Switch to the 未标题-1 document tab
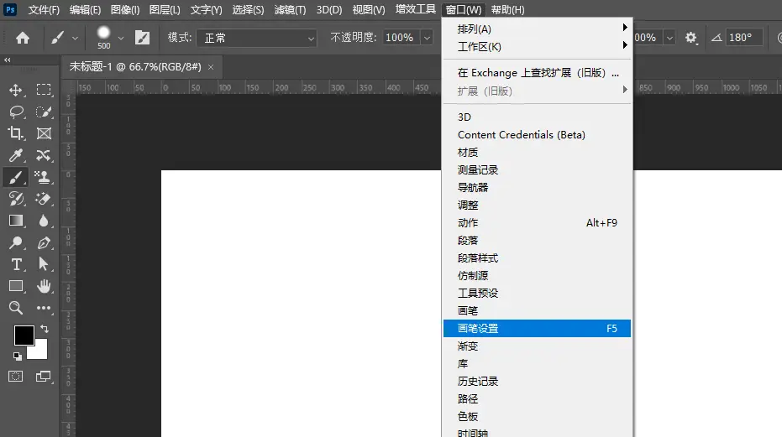This screenshot has height=437, width=782. 135,67
